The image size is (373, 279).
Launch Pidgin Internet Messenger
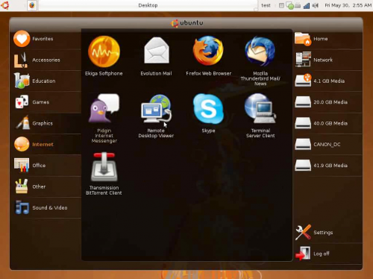pyautogui.click(x=104, y=118)
